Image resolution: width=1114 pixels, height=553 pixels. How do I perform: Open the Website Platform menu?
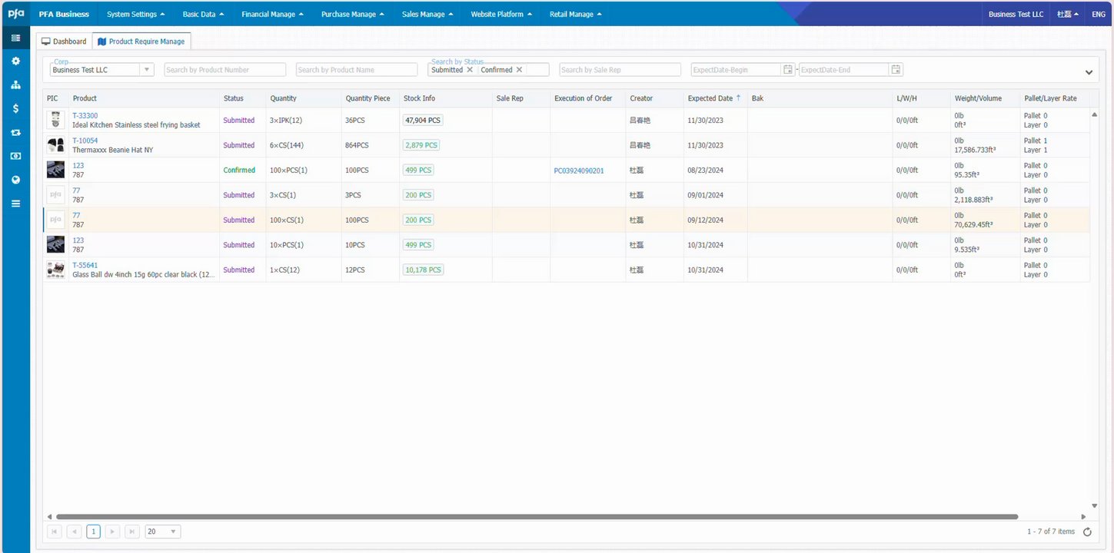pyautogui.click(x=500, y=14)
